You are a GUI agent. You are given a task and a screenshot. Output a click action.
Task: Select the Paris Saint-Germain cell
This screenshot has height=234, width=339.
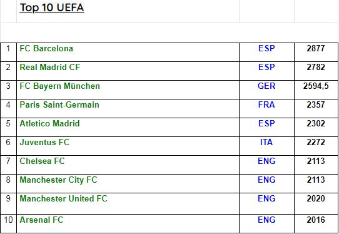pyautogui.click(x=128, y=109)
